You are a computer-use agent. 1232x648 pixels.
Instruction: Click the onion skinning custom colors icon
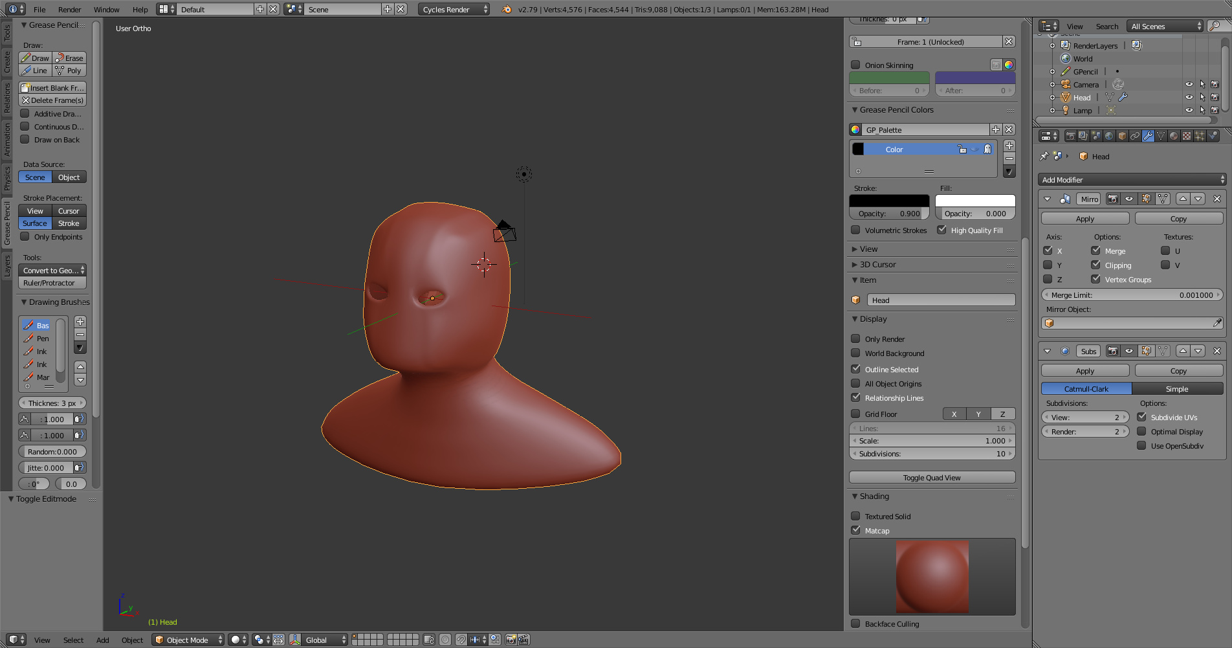coord(1008,65)
